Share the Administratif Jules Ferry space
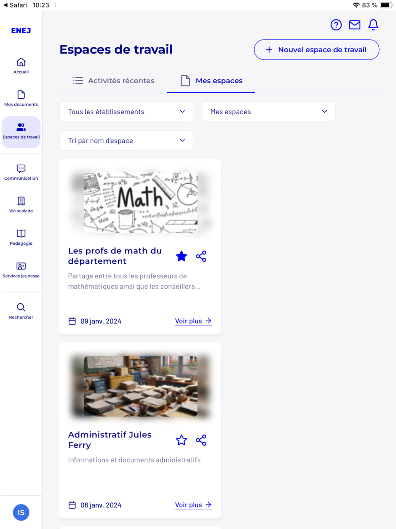Image resolution: width=396 pixels, height=529 pixels. (x=201, y=440)
